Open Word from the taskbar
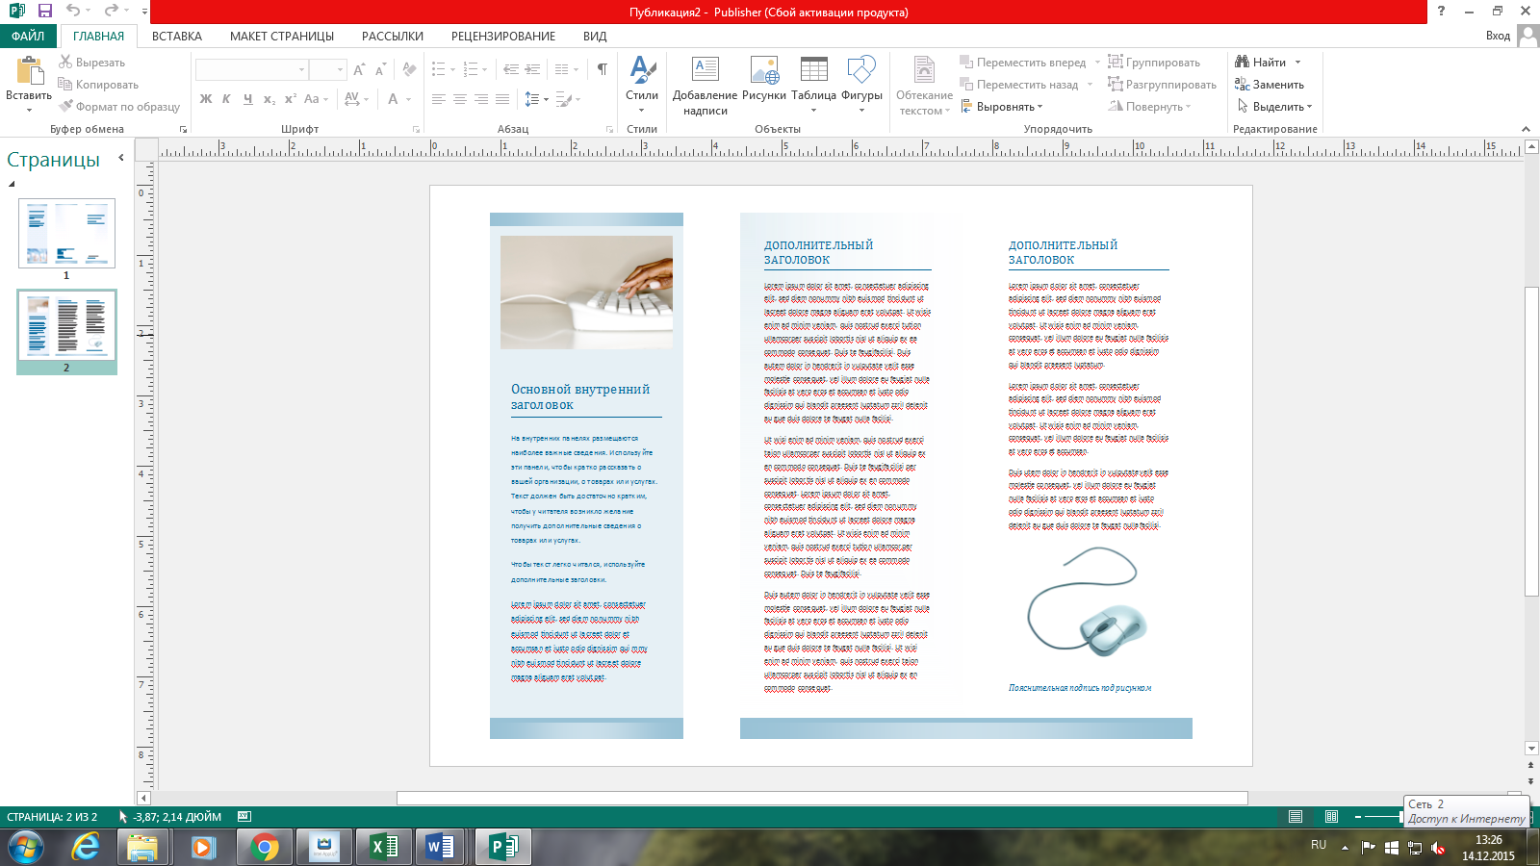This screenshot has width=1540, height=866. [x=440, y=848]
